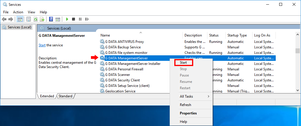301x126 pixels.
Task: Open the Properties toolbar icon
Action: (x=28, y=19)
